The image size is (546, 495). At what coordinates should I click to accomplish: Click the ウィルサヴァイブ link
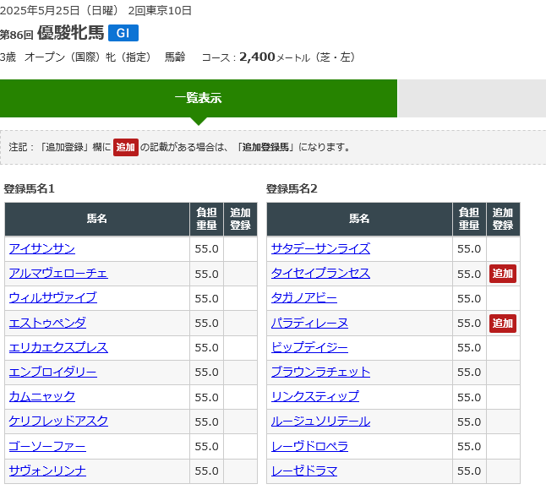tap(52, 297)
